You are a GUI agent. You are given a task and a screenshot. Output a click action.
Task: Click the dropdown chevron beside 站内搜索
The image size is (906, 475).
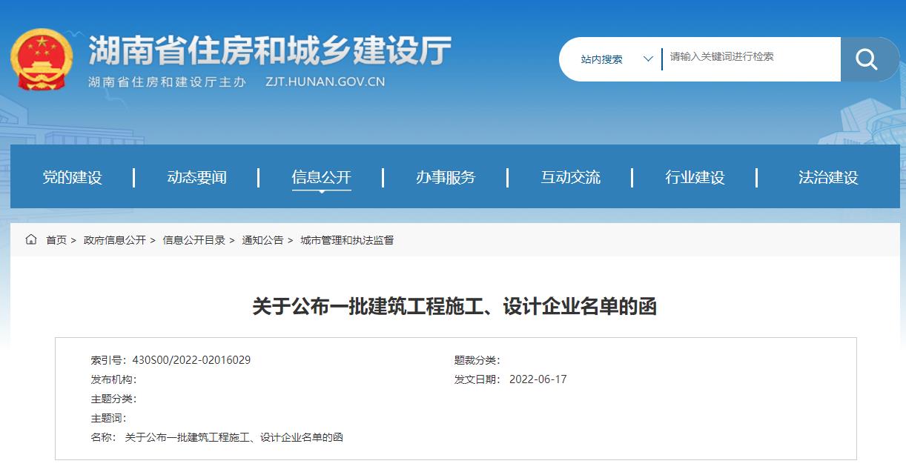[648, 59]
